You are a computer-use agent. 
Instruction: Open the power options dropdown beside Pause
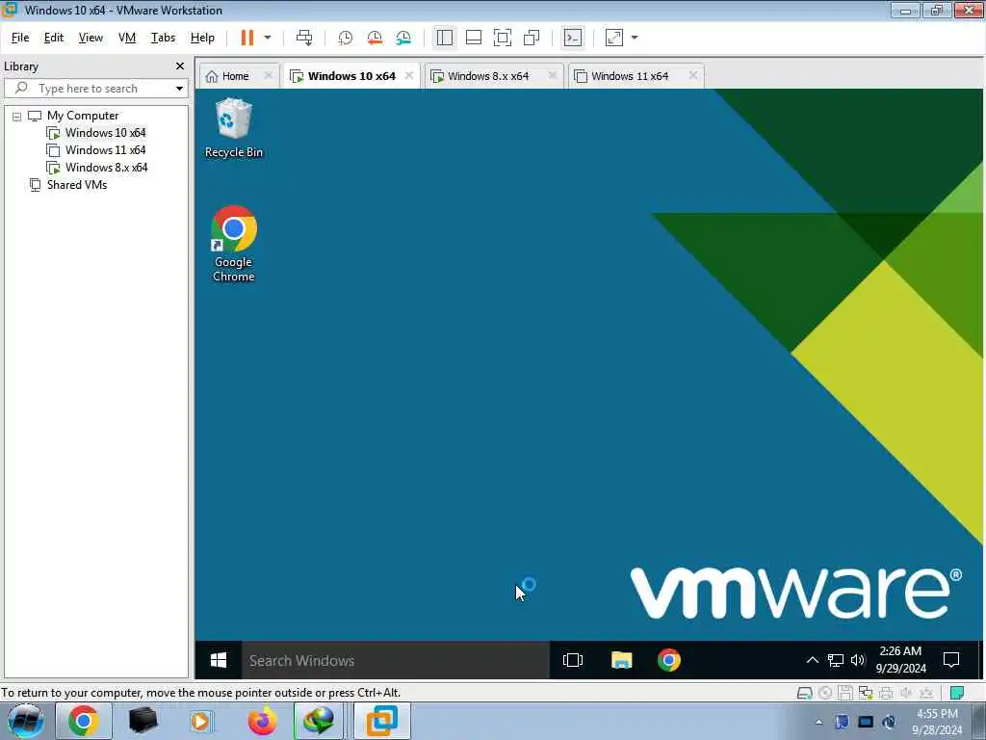(x=268, y=38)
